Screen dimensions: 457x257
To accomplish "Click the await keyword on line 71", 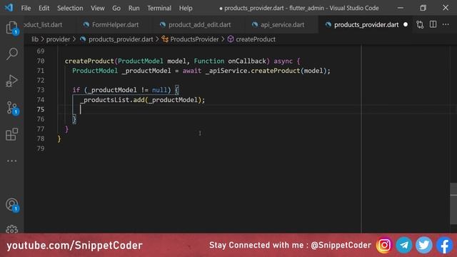I will pos(192,71).
